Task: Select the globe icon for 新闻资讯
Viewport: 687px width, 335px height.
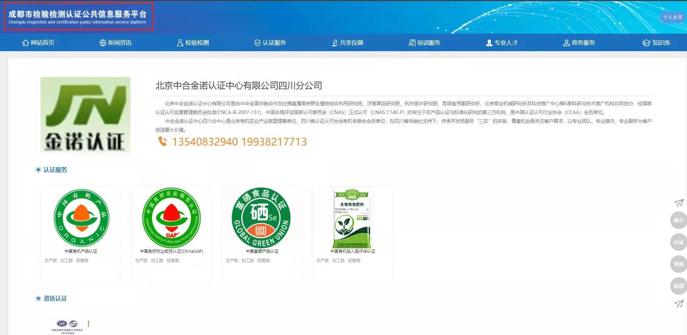Action: (103, 42)
